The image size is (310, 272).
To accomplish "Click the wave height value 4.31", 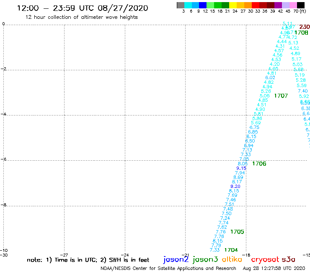I will pyautogui.click(x=280, y=46).
